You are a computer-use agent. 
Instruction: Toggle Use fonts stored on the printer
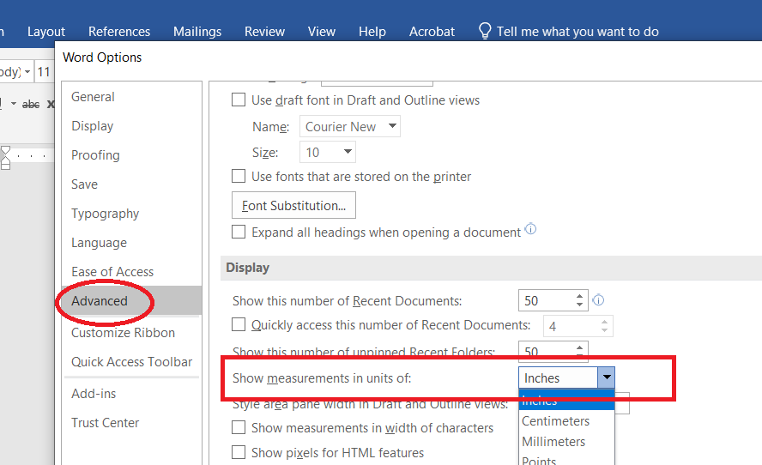239,177
